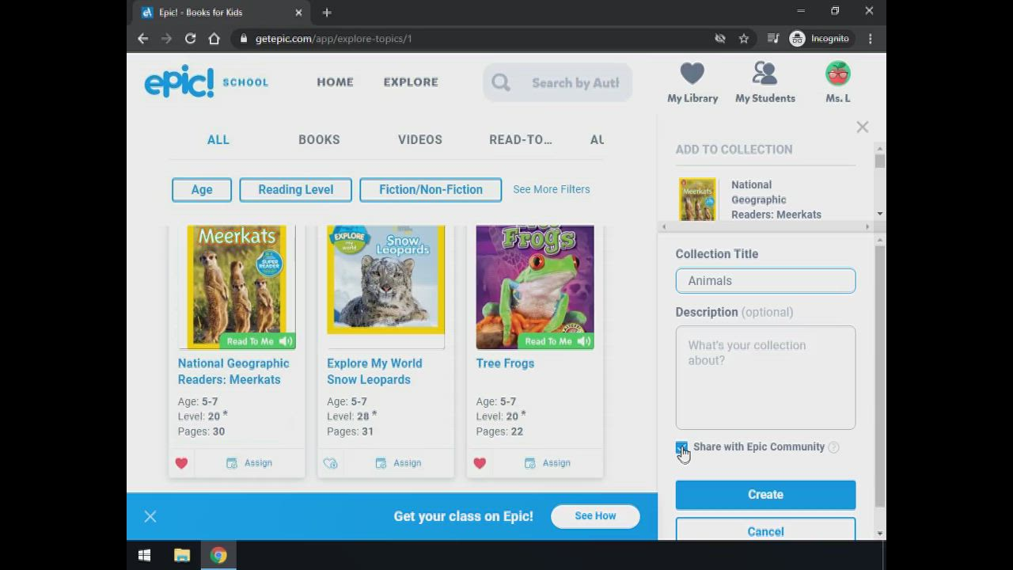Close the Add to Collection panel
This screenshot has width=1013, height=570.
862,127
